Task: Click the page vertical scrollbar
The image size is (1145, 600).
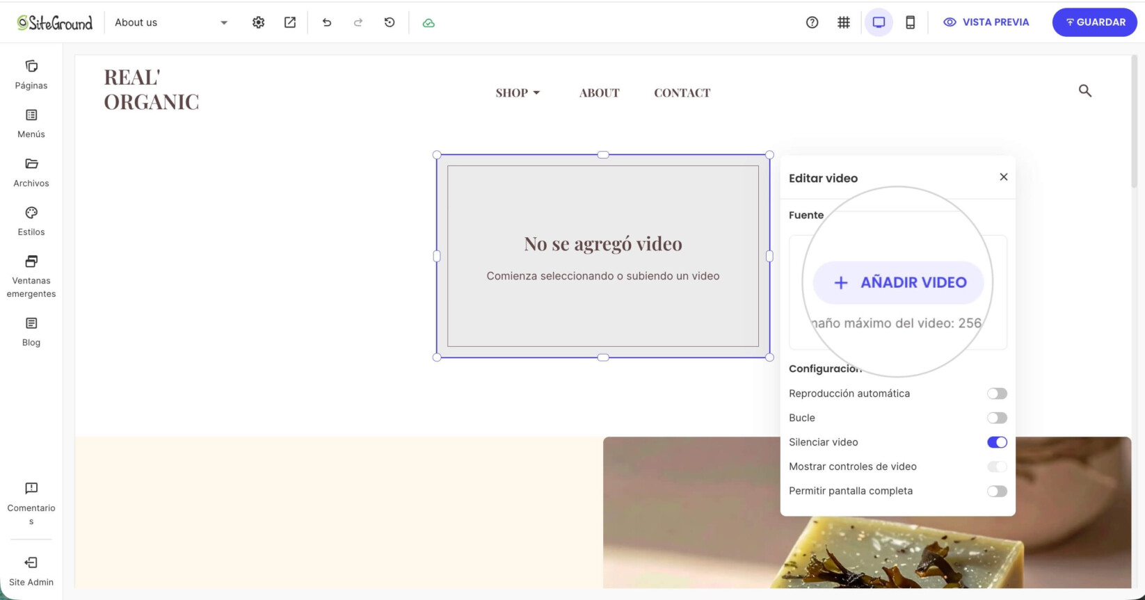Action: tap(1135, 122)
